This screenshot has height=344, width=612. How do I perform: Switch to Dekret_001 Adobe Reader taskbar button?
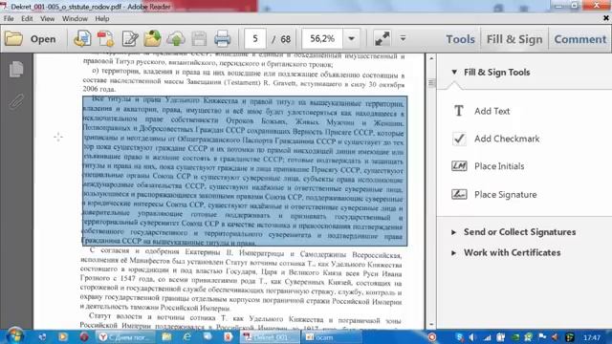[270, 337]
